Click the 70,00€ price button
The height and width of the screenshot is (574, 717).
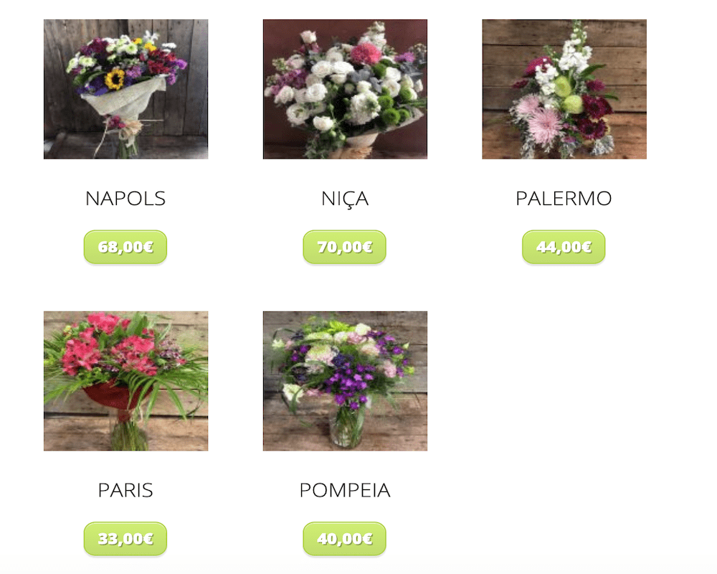click(x=345, y=247)
